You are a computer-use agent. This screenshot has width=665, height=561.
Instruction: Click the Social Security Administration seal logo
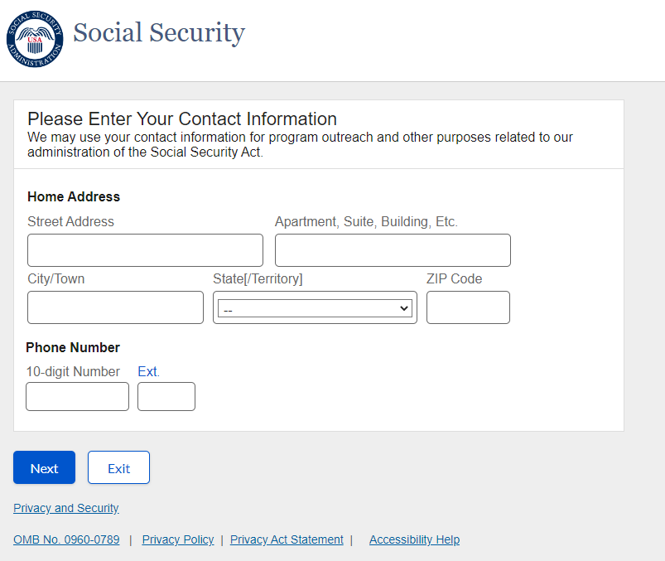[35, 39]
